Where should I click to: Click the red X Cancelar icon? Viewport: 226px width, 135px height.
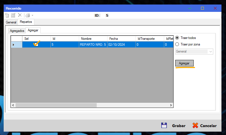coord(195,126)
